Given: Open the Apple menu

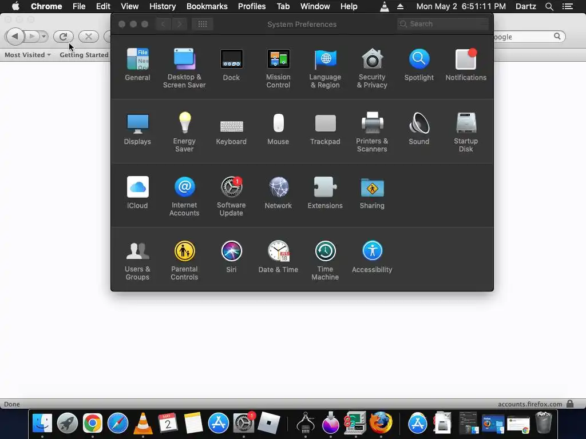Looking at the screenshot, I should point(15,6).
